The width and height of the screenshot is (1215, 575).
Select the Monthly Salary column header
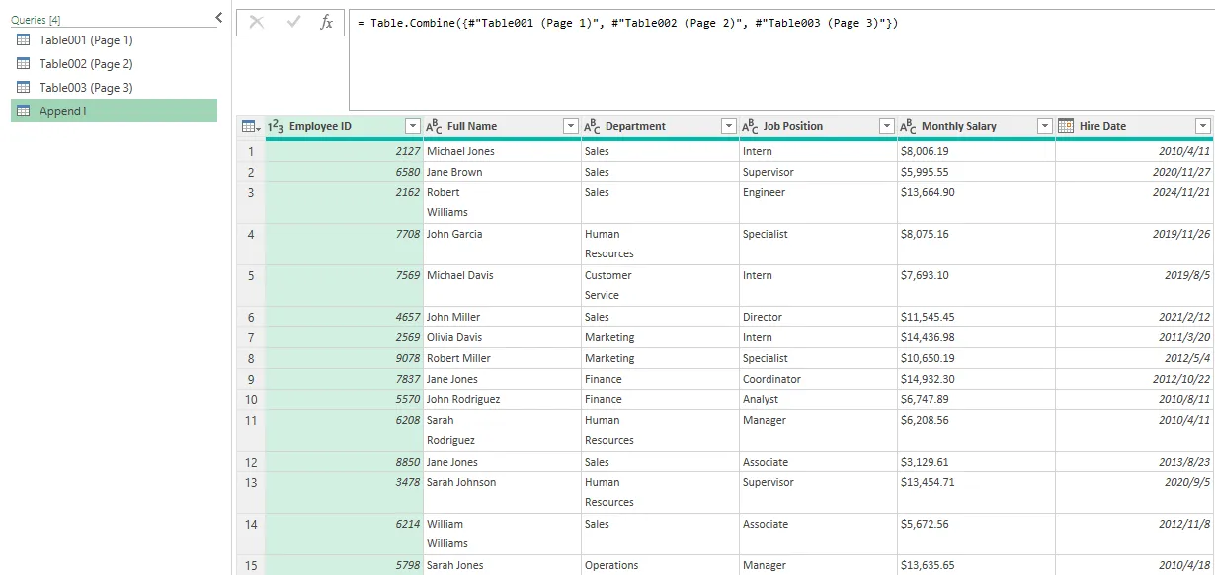point(959,126)
